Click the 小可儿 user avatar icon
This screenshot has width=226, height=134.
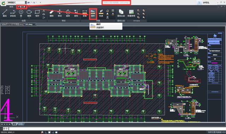pos(199,3)
